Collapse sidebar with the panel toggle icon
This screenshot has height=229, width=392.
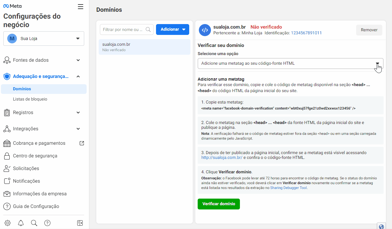pyautogui.click(x=80, y=223)
